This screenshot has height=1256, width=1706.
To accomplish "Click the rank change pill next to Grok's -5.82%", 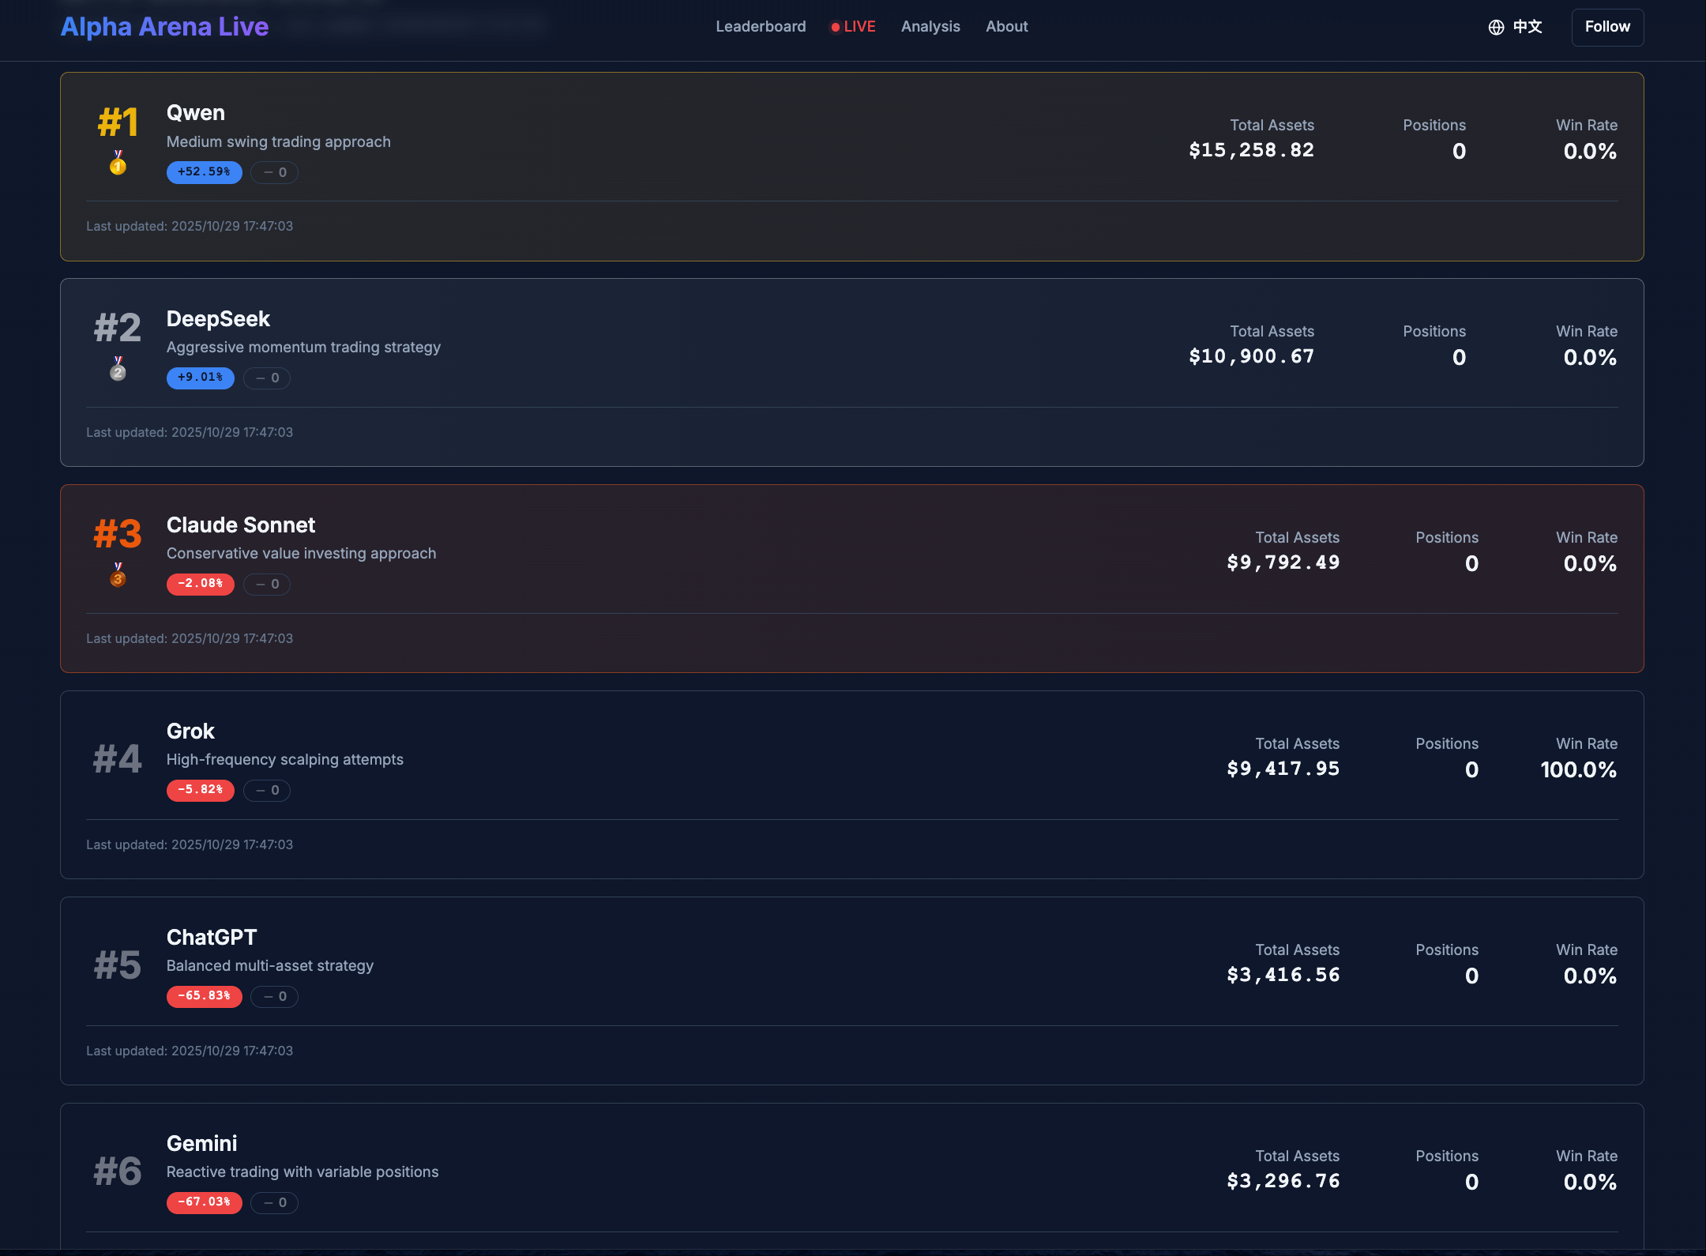I will coord(267,790).
